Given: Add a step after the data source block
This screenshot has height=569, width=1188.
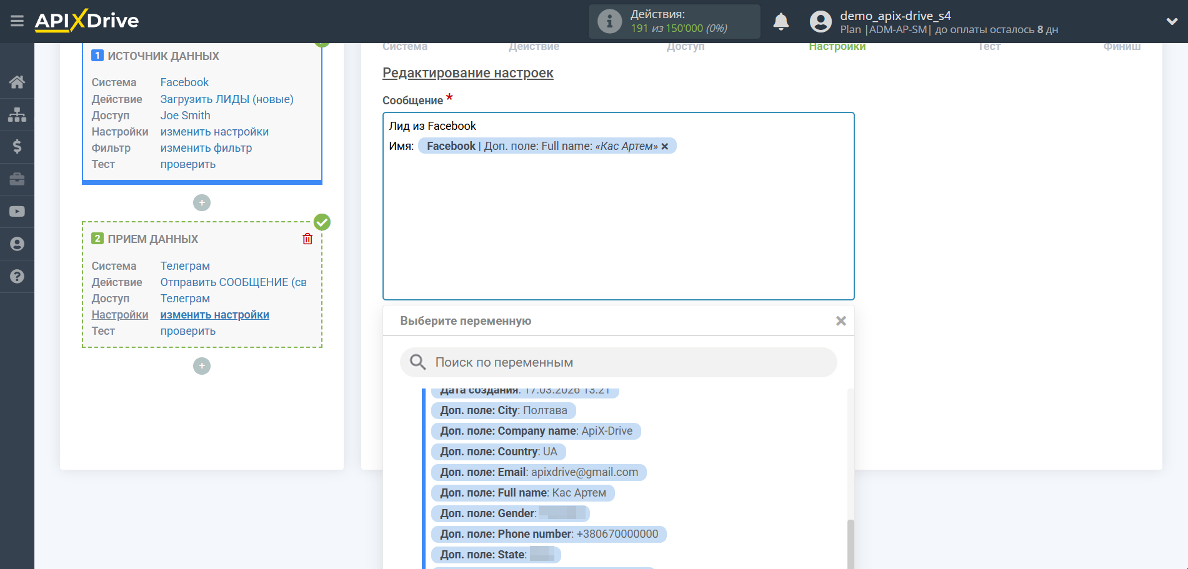Looking at the screenshot, I should click(202, 203).
